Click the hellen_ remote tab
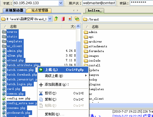The width and height of the screenshot is (153, 117). (95, 11)
